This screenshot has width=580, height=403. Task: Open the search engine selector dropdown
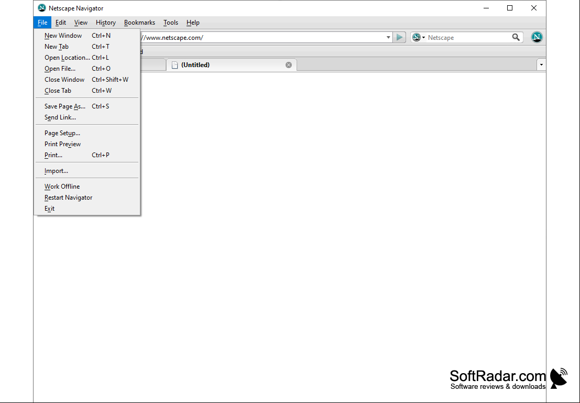418,37
